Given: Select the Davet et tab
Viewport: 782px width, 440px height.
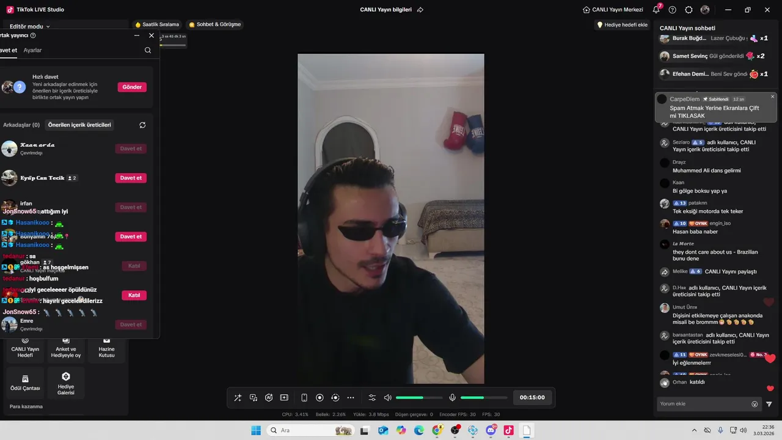Looking at the screenshot, I should pos(8,50).
